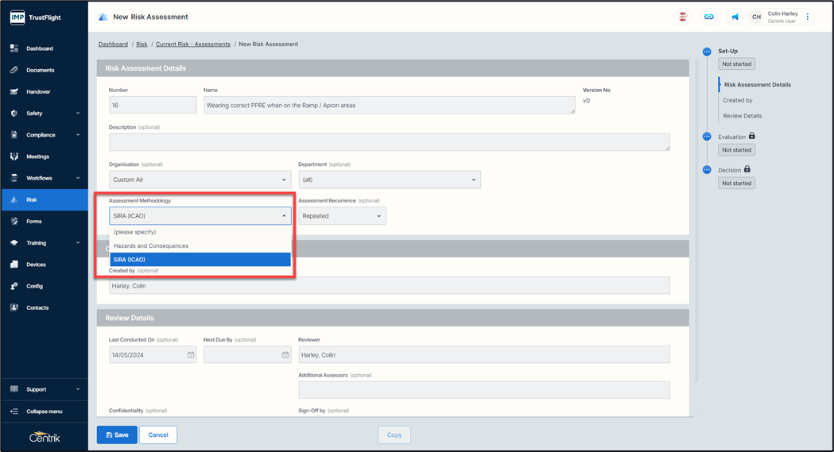The width and height of the screenshot is (834, 452).
Task: Collapse the sidebar using Collapse menu
Action: 45,411
